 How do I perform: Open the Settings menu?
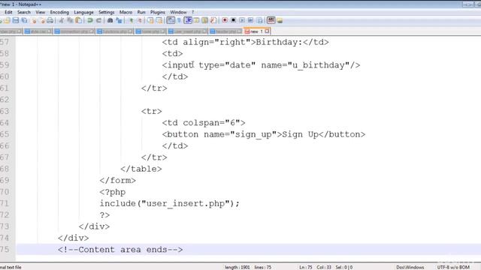point(107,12)
